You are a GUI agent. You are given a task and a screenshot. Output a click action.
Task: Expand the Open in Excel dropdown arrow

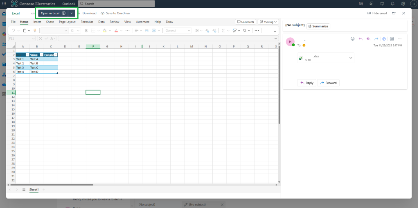pyautogui.click(x=72, y=13)
